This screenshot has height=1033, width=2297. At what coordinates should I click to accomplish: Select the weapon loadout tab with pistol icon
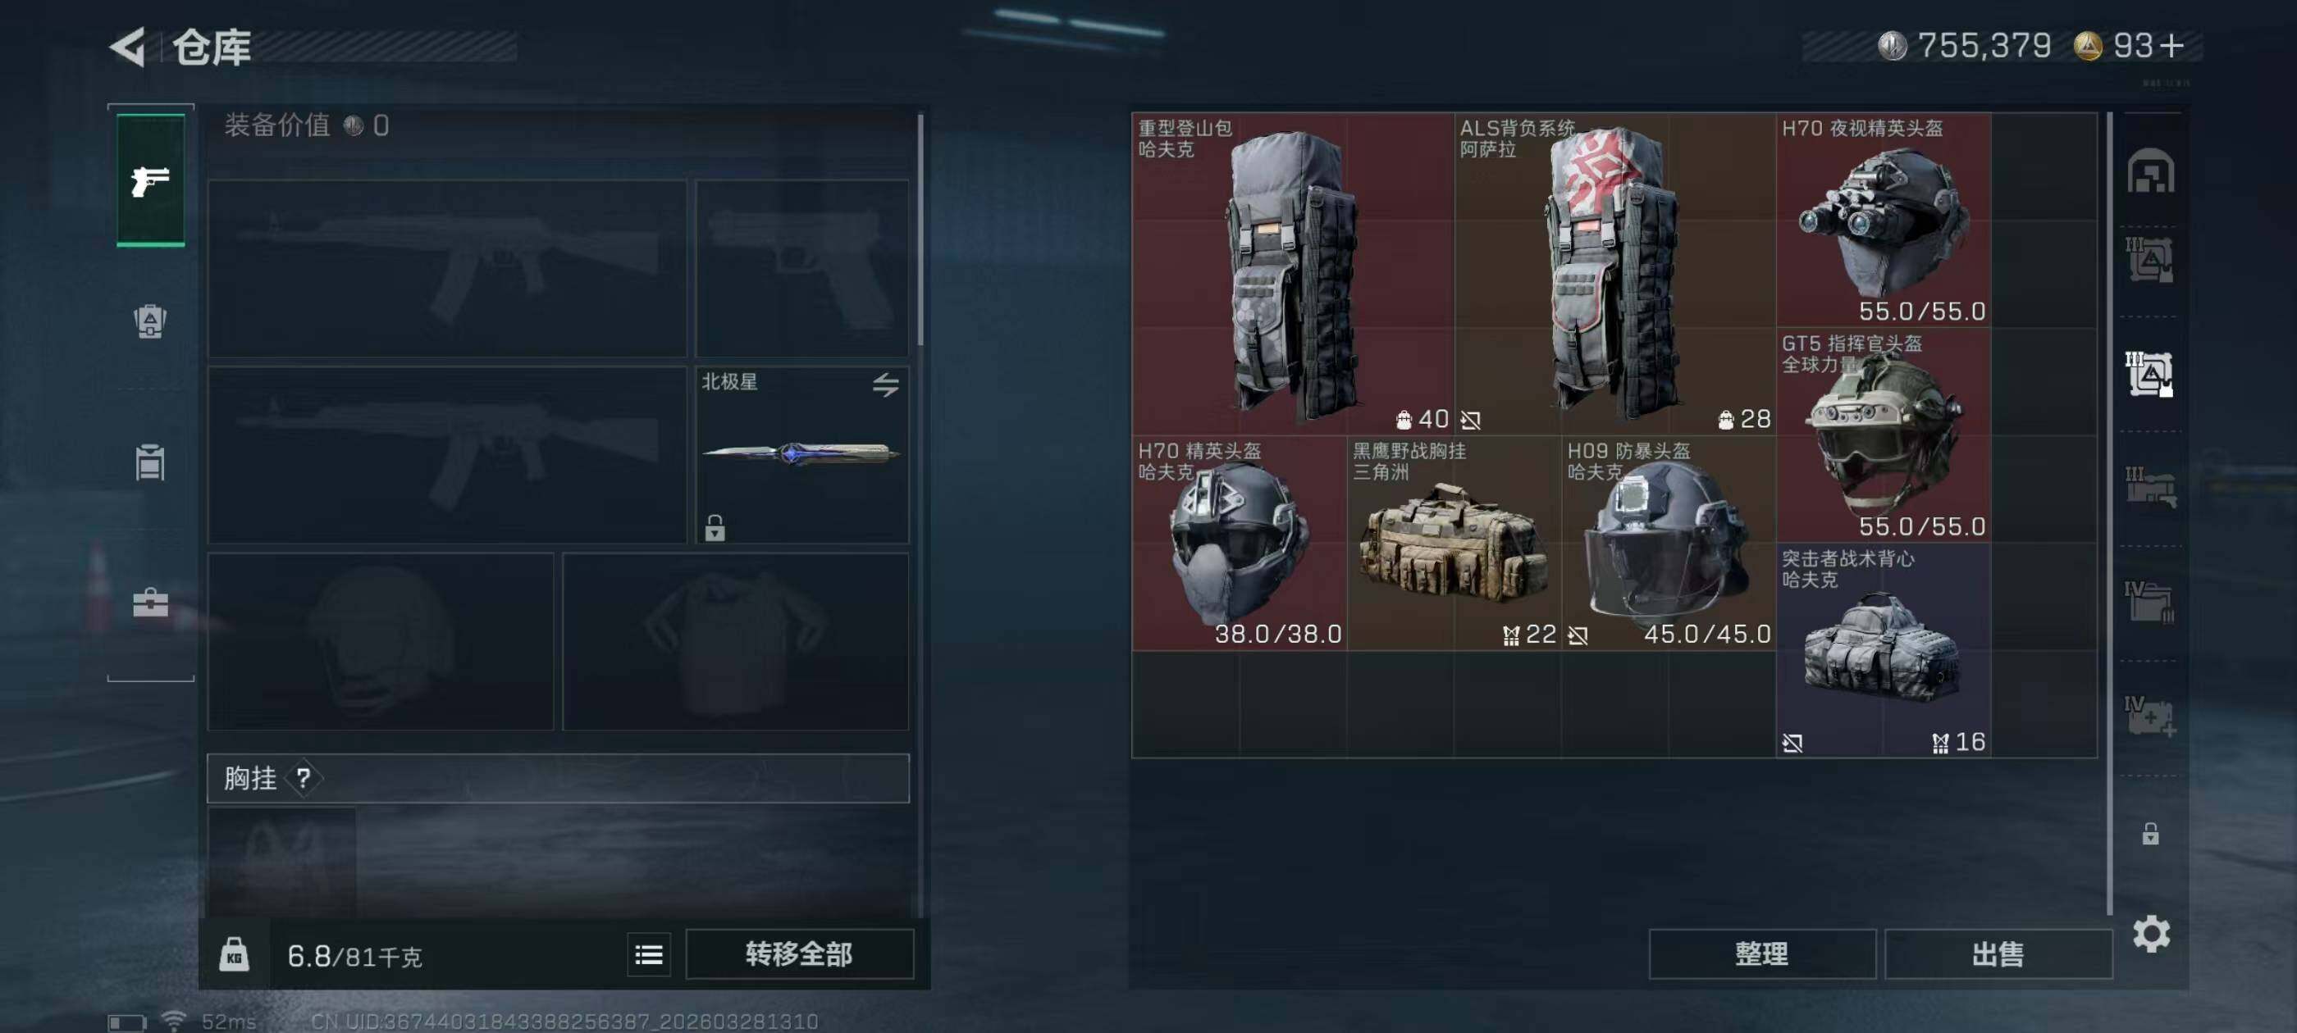point(151,180)
